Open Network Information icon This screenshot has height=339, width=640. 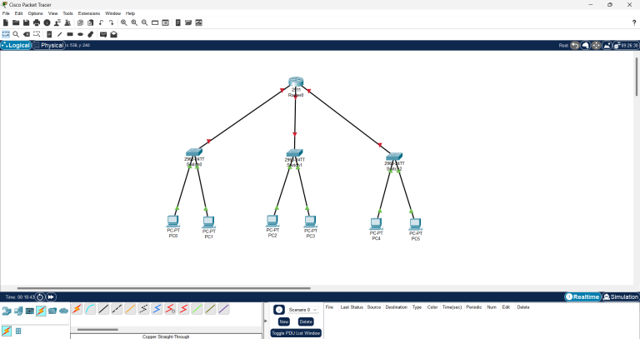tap(47, 22)
